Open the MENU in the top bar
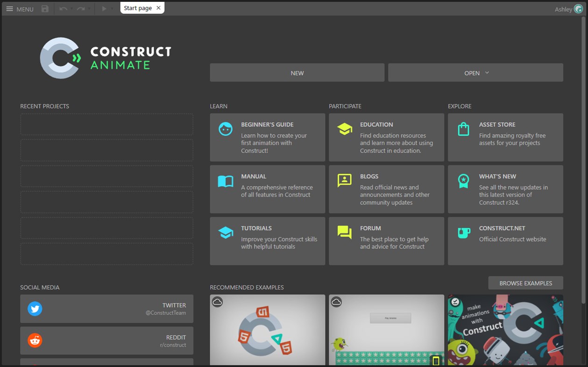The height and width of the screenshot is (367, 588). [19, 8]
